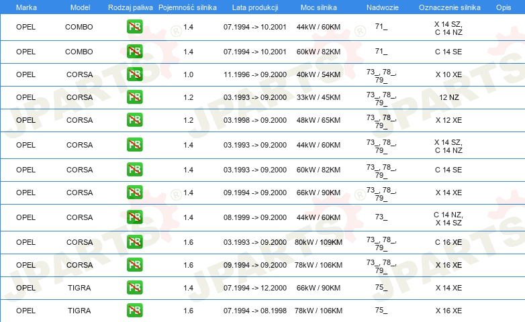Screen dimensions: 525x322
Task: Select engine code 'C 16 XE'
Action: [448, 242]
